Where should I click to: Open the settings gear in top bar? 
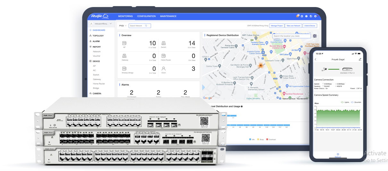(302, 16)
